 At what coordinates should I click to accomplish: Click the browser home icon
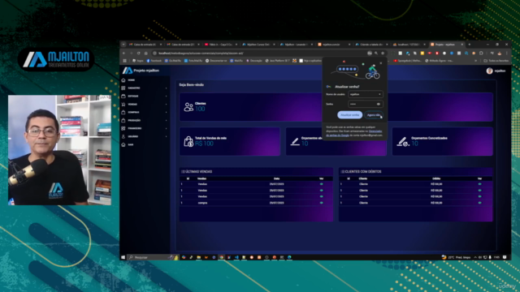(146, 54)
